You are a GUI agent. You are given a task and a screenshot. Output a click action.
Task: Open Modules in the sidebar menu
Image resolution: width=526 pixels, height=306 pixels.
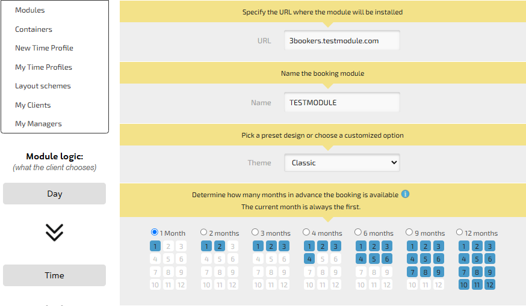tap(30, 10)
